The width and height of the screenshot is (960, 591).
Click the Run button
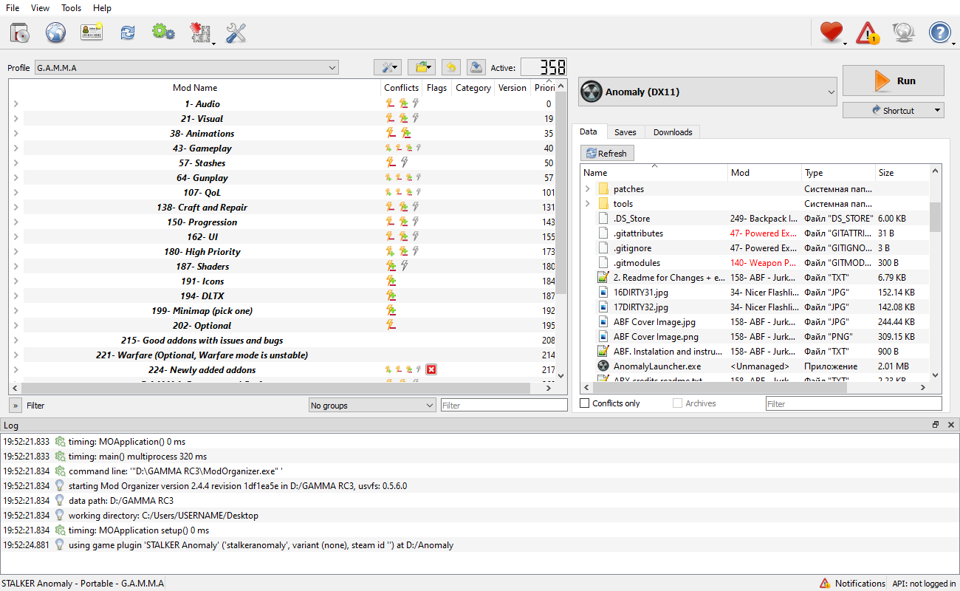(894, 81)
